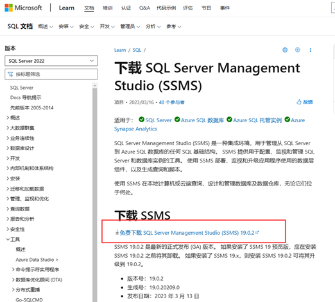Click the feedback thumbs-up button
This screenshot has width=335, height=302.
pos(305,102)
